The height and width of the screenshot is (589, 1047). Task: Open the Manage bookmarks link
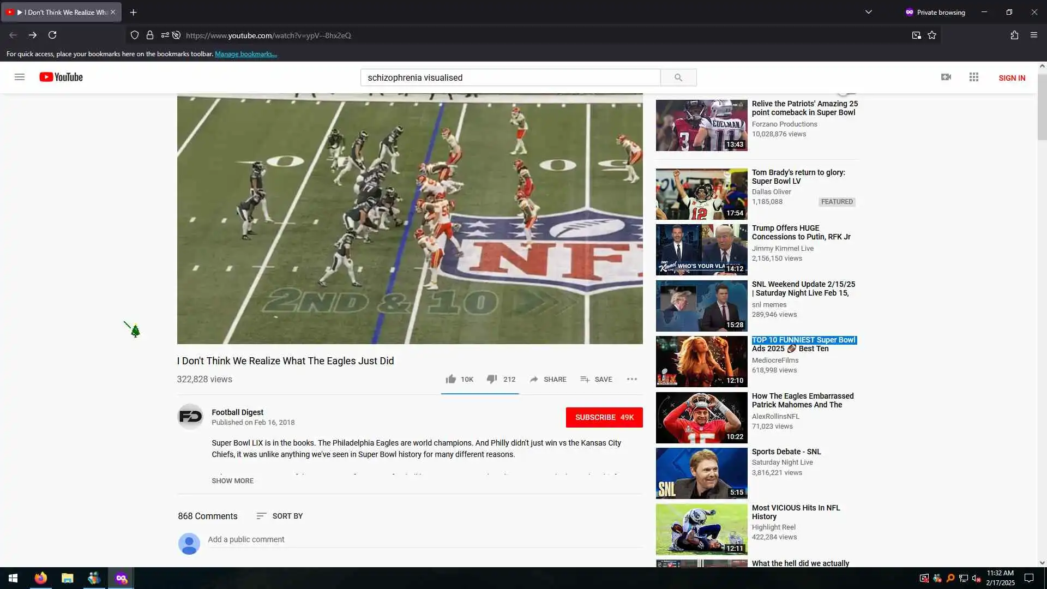[x=246, y=54]
